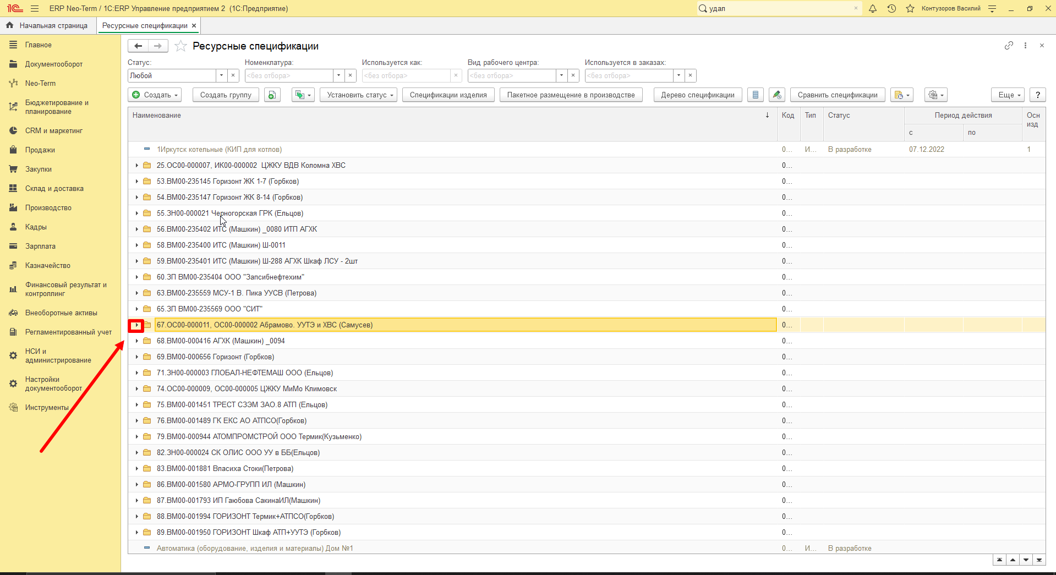Open the Вид рабочего центра dropdown arrow
The height and width of the screenshot is (575, 1056).
pos(561,76)
